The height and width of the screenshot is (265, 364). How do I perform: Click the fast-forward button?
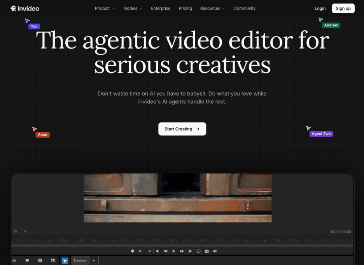click(x=182, y=251)
